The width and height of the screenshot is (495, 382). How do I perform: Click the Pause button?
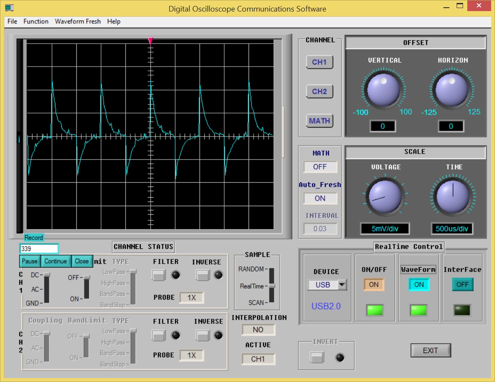point(30,261)
